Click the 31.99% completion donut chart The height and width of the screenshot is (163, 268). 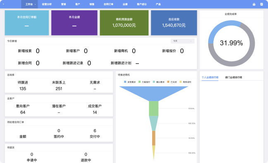232,43
